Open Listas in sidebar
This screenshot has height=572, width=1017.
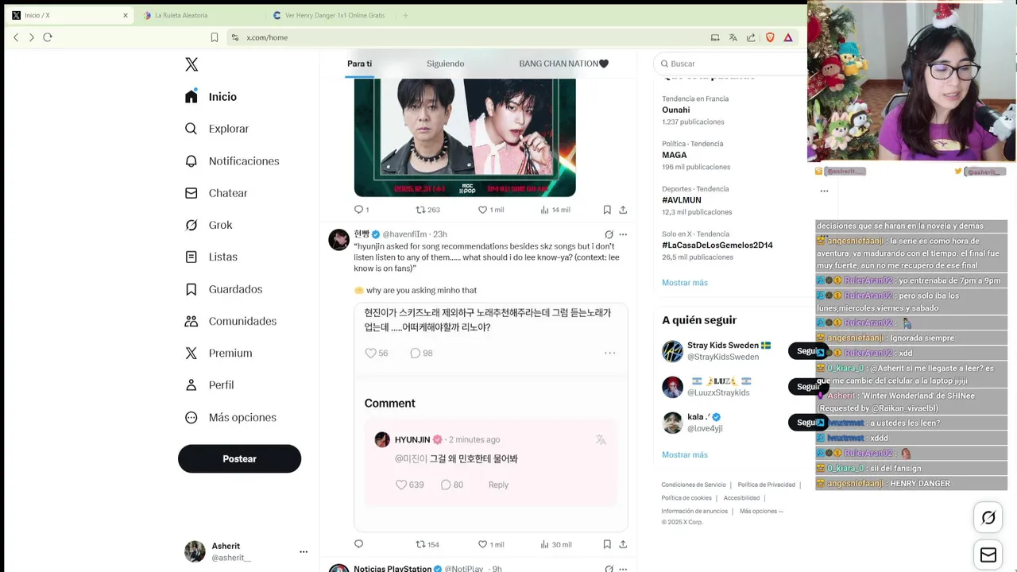(x=211, y=257)
